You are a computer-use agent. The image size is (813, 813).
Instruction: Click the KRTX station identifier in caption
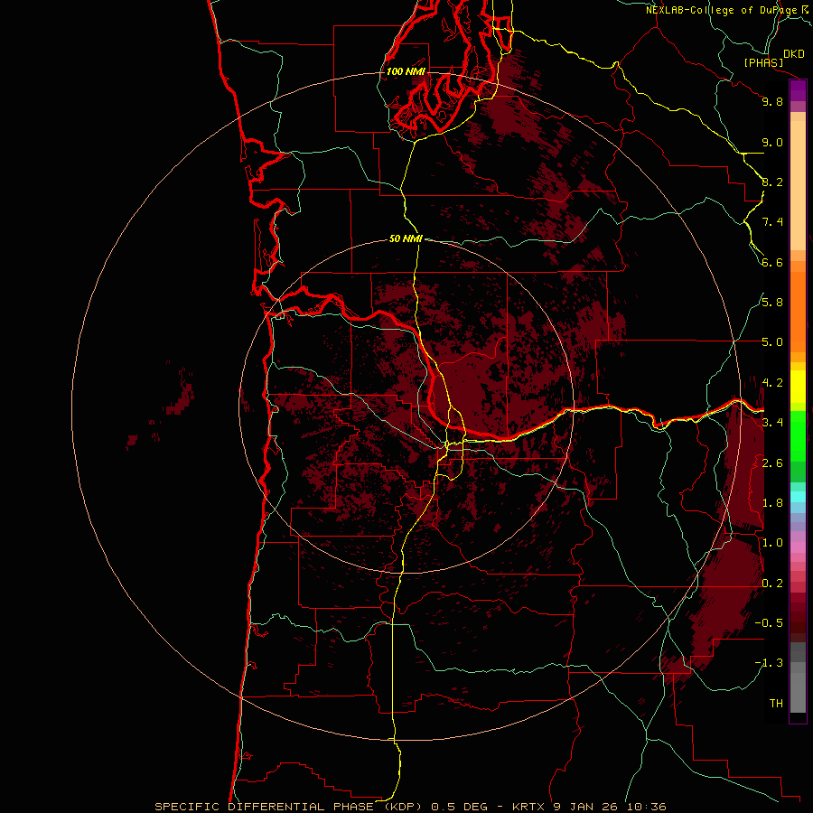[528, 807]
